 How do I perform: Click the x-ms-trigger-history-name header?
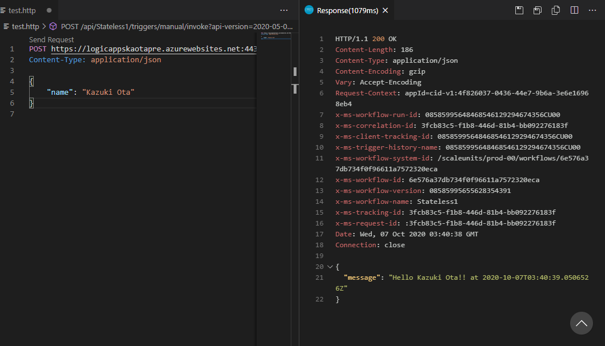(x=458, y=147)
